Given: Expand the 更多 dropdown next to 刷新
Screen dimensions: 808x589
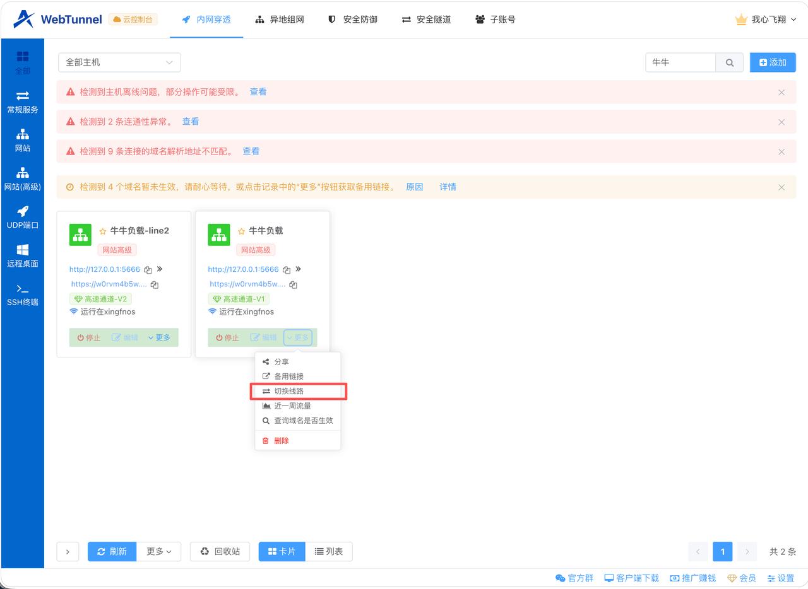Looking at the screenshot, I should point(158,551).
